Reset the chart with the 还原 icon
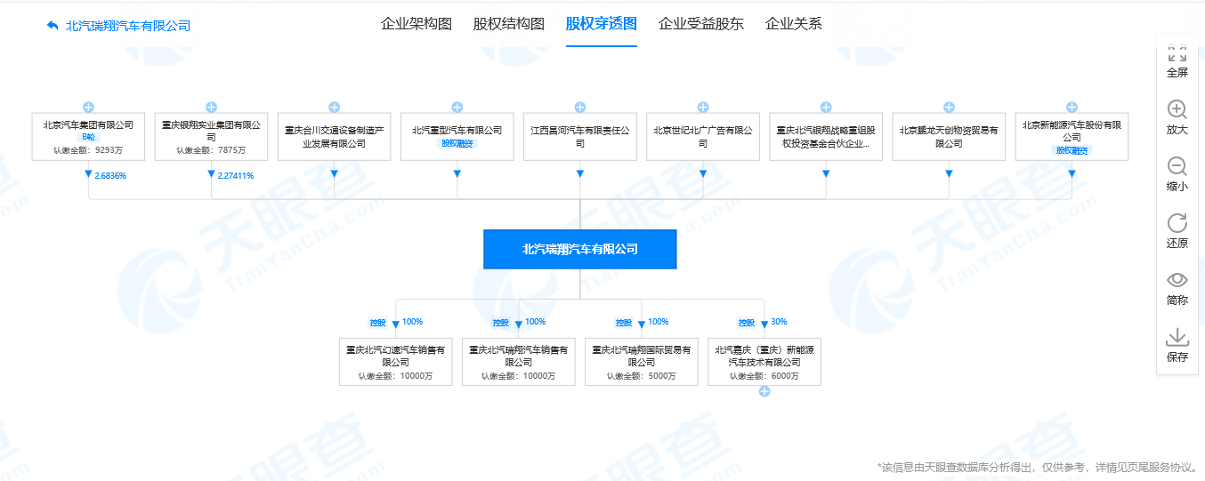 (1177, 224)
